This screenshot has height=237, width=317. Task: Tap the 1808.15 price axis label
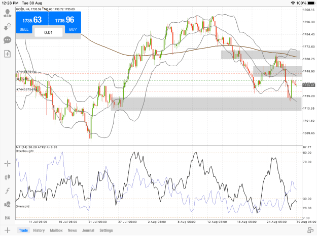coord(308,10)
